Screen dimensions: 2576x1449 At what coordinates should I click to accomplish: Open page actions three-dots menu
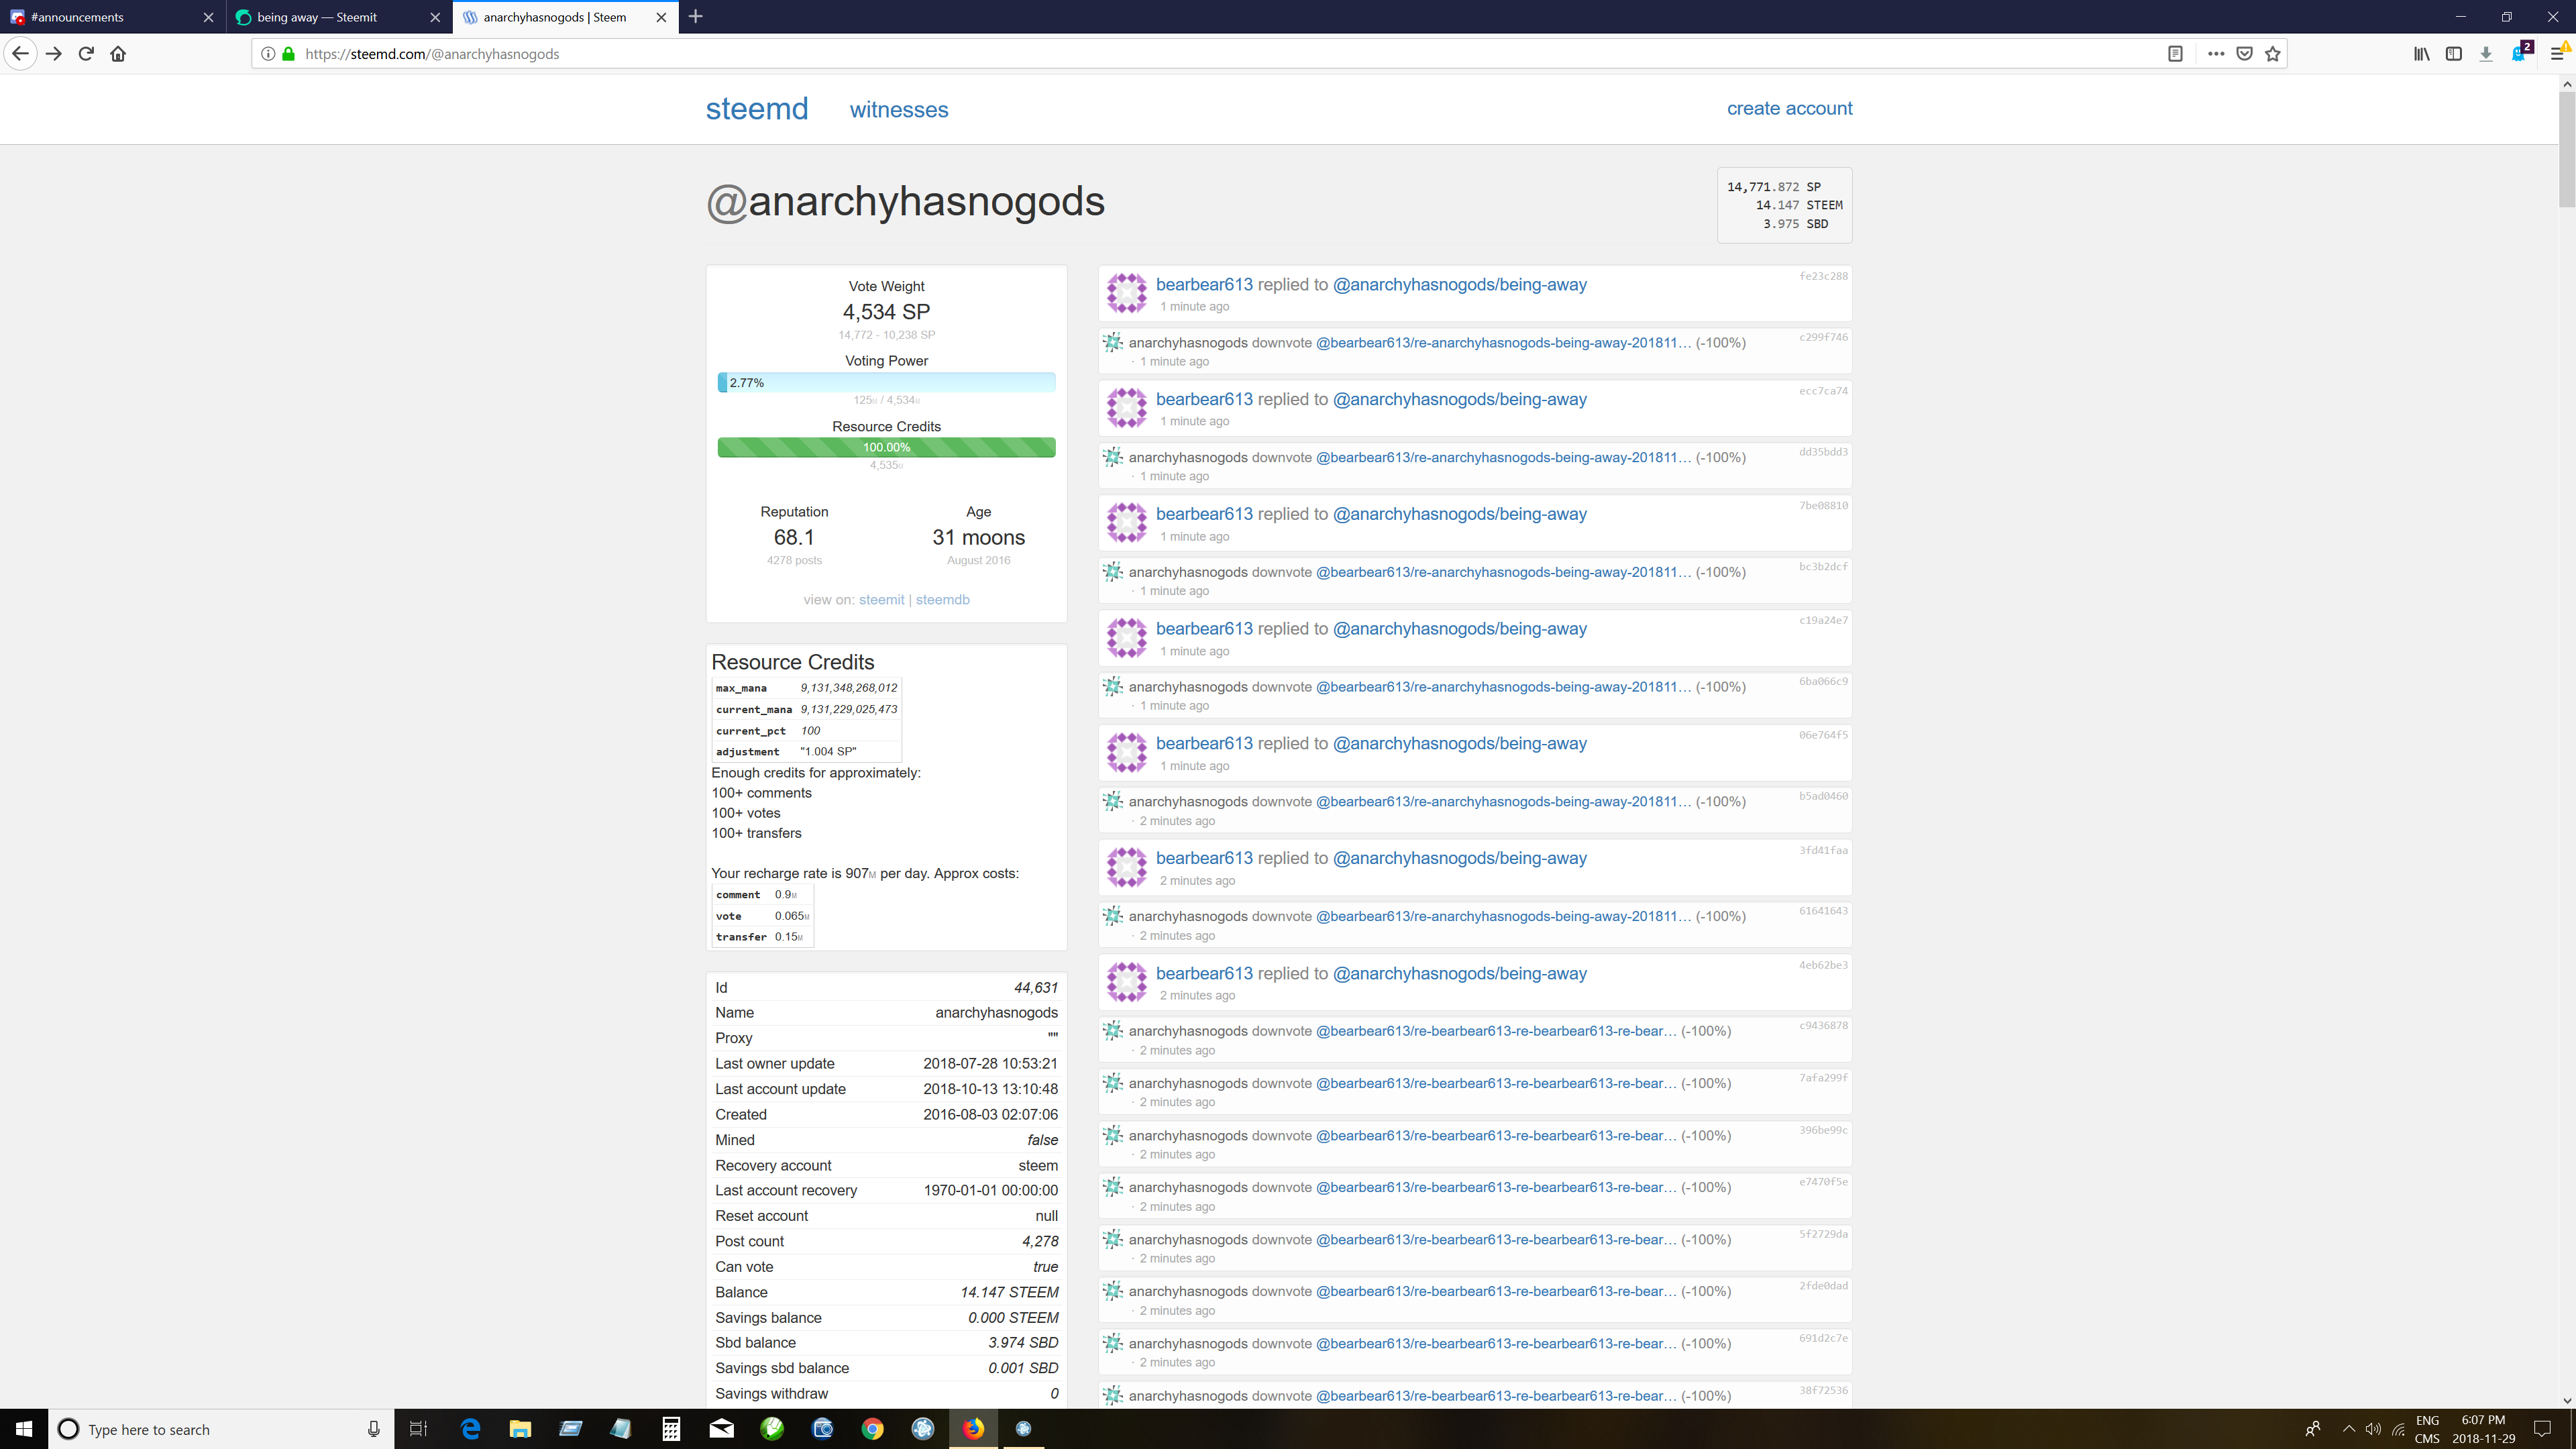point(2216,54)
